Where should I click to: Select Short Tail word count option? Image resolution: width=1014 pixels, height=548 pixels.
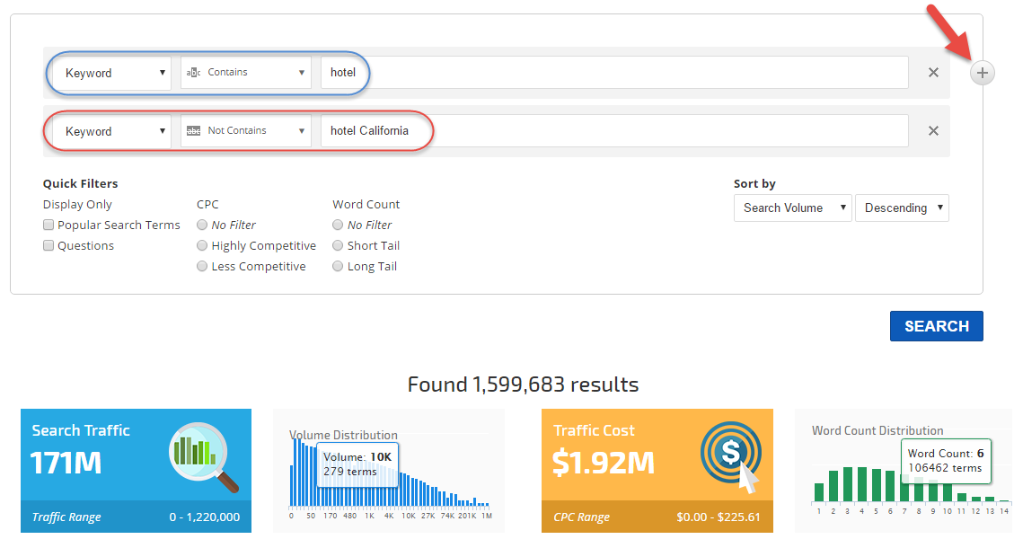click(338, 246)
